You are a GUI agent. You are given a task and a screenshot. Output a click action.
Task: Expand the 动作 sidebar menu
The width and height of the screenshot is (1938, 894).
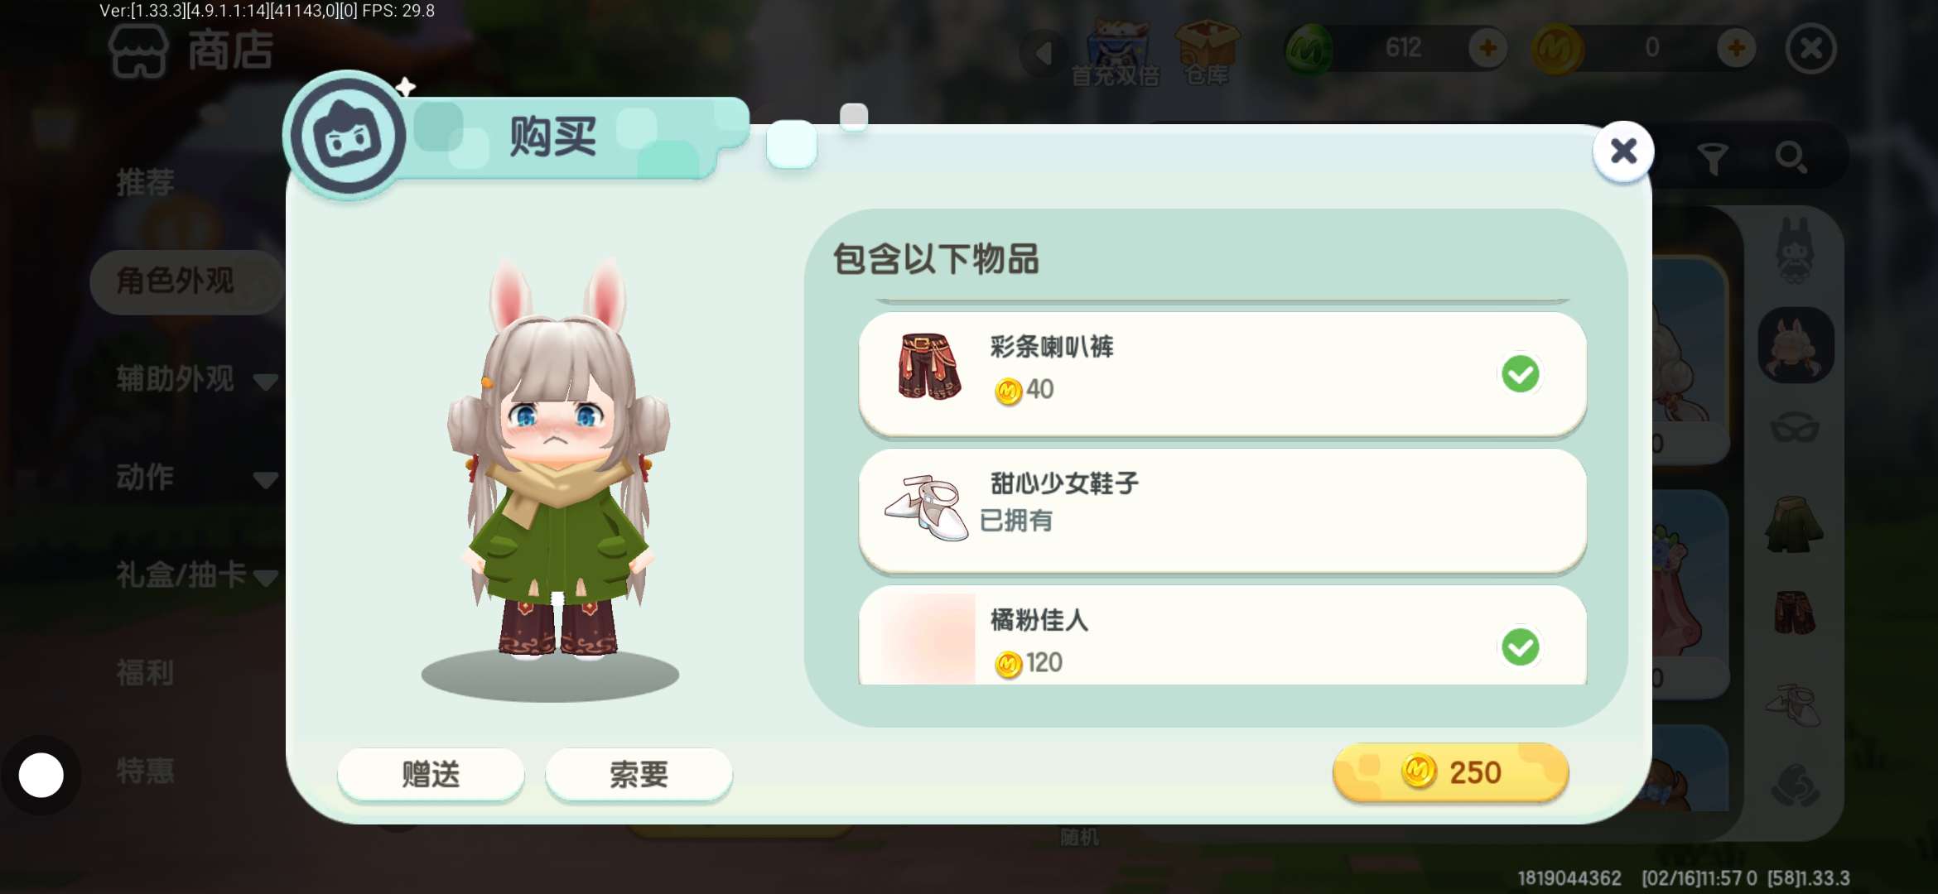[x=195, y=478]
